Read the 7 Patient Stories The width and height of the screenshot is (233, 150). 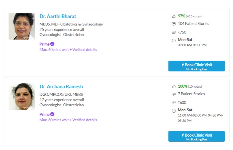point(191,94)
